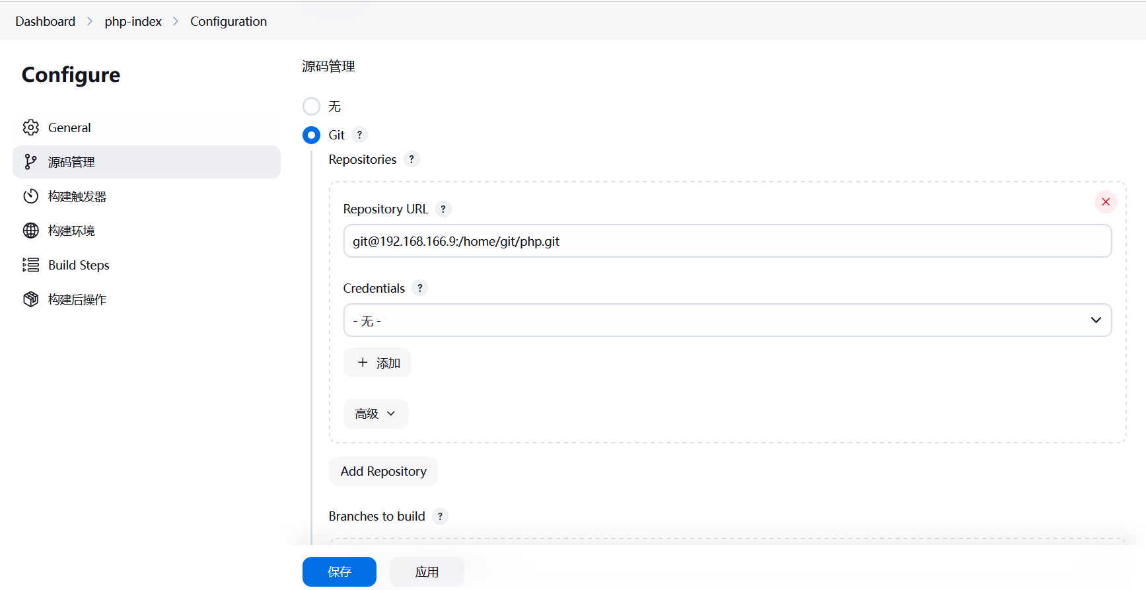Click the post-build actions box icon
The image size is (1146, 590).
[31, 299]
